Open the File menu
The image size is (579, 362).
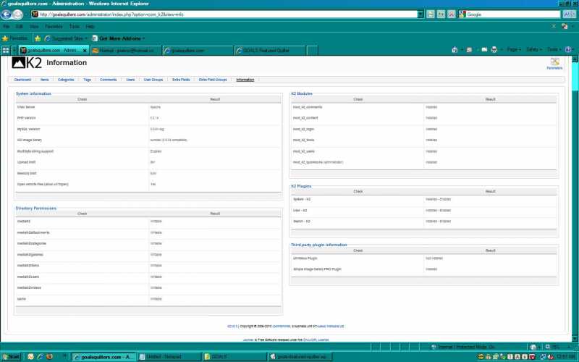pos(7,27)
